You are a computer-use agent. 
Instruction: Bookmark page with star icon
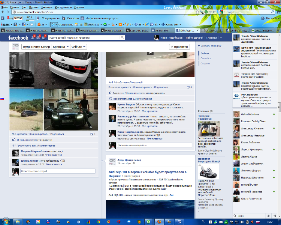click(197, 12)
